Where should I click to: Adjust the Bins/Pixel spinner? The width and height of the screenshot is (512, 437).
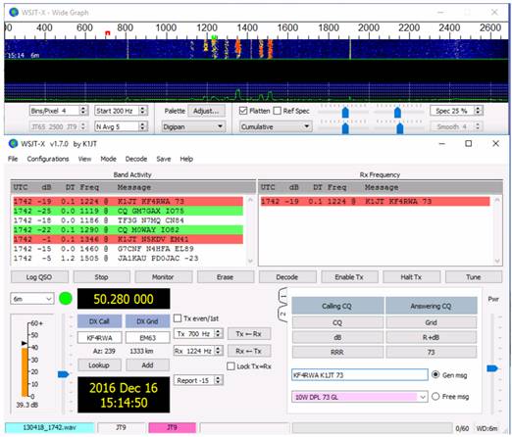point(83,111)
